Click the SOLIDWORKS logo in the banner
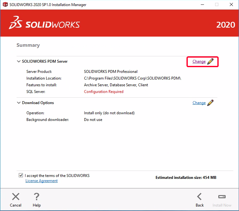 (x=44, y=23)
